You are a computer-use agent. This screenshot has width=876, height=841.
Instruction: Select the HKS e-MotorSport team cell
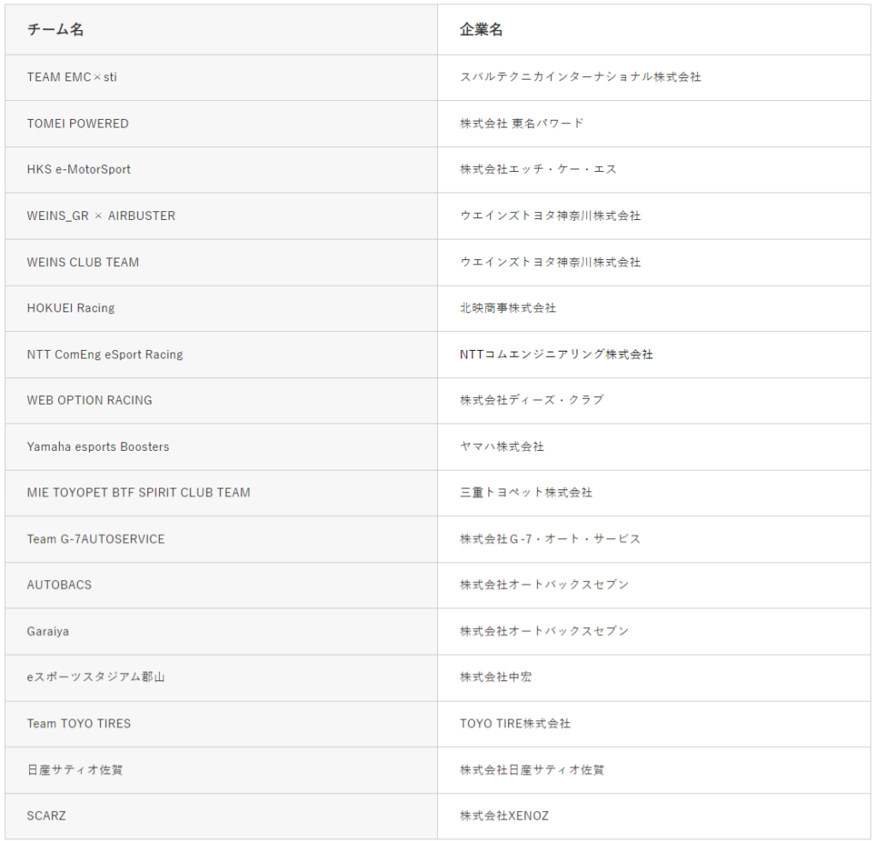79,169
